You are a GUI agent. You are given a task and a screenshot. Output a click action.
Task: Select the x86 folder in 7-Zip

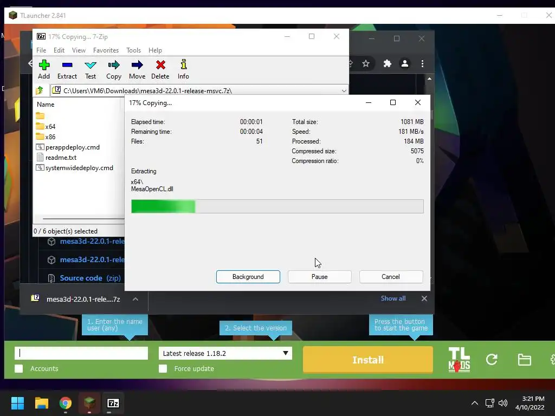(x=46, y=136)
